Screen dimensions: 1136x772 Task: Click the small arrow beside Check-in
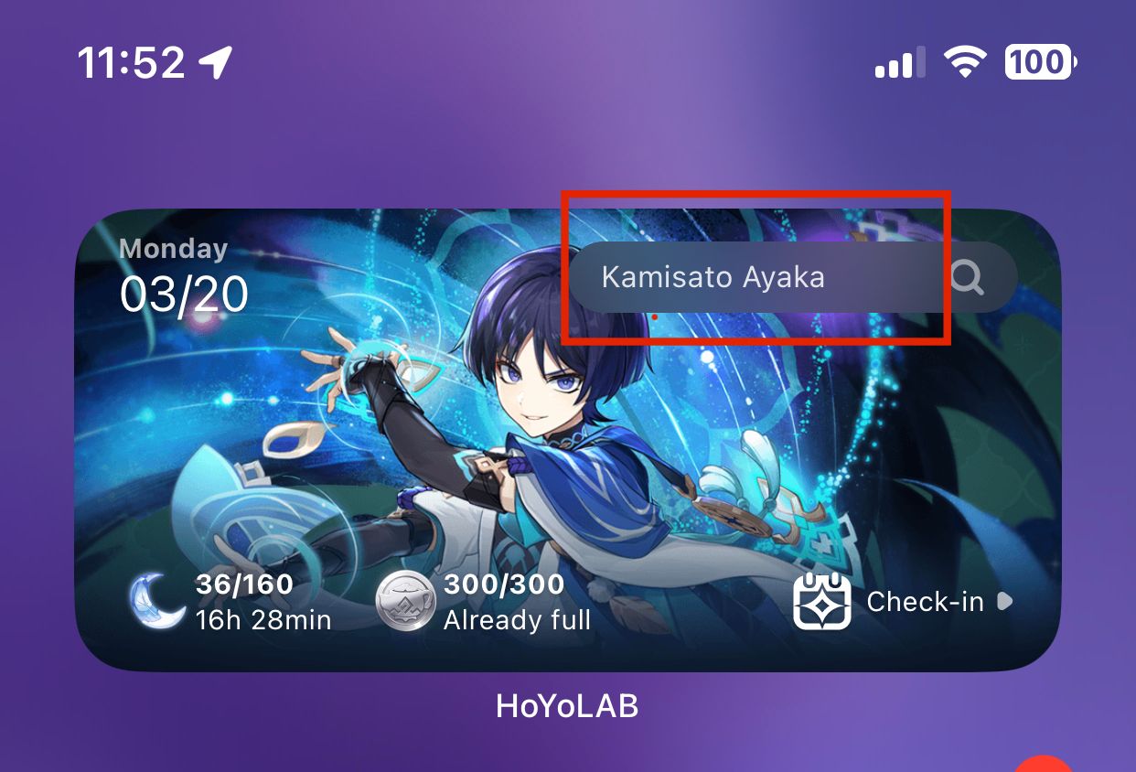tap(1004, 601)
